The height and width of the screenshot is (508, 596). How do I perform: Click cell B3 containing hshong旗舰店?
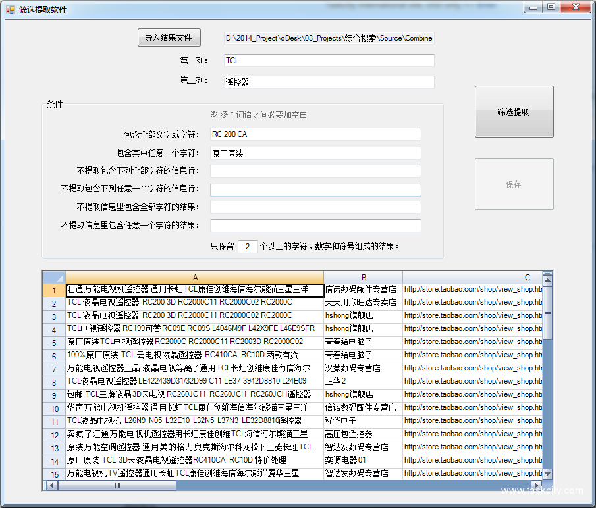pyautogui.click(x=363, y=316)
